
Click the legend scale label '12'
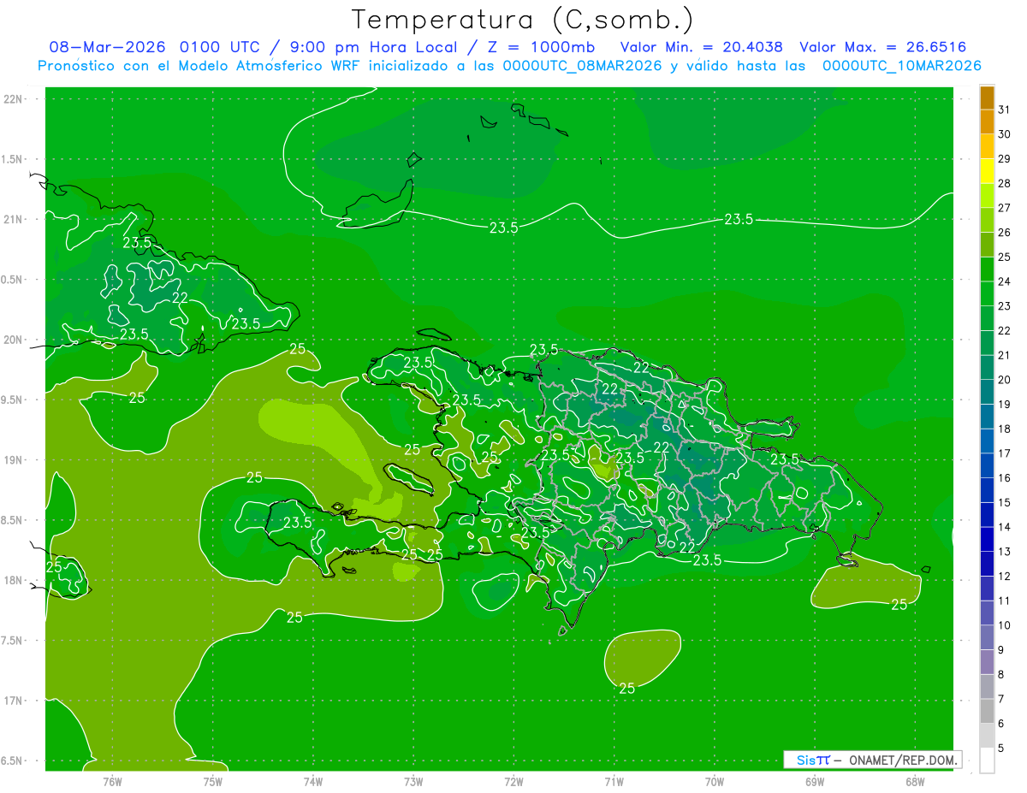[1004, 577]
